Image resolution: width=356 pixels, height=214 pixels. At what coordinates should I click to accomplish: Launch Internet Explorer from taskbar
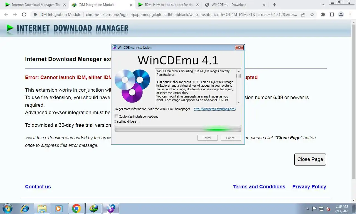[25, 208]
